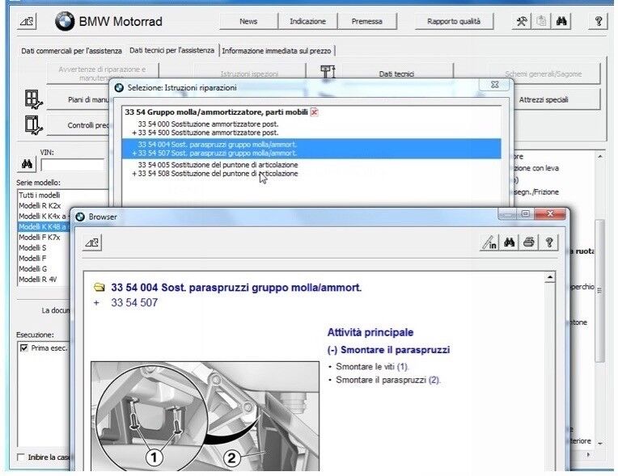Toggle the 'Inibire la case' checkbox
This screenshot has width=618, height=476.
[21, 457]
